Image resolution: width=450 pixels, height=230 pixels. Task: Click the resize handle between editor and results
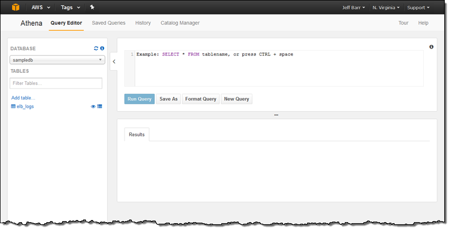pos(276,115)
